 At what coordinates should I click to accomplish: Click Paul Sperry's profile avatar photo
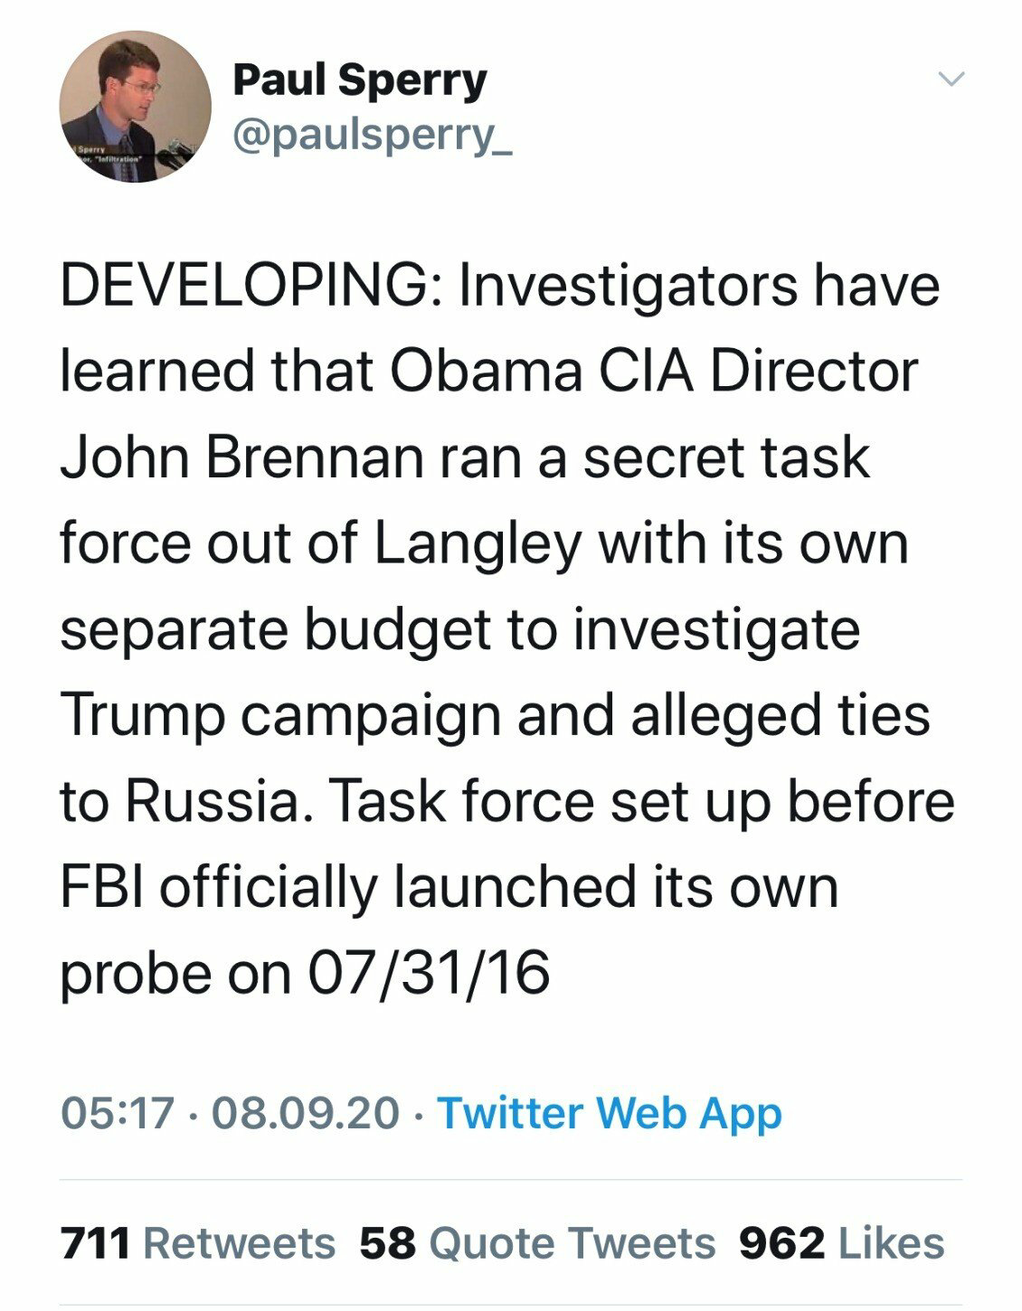pyautogui.click(x=135, y=107)
